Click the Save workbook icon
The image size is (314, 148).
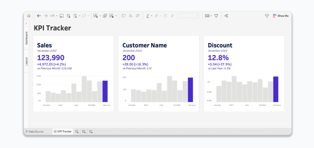(x=62, y=16)
